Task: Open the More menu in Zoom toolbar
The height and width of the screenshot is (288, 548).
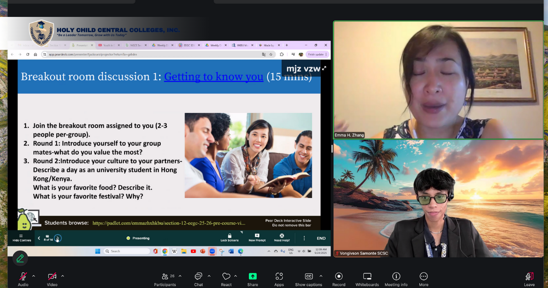Action: pos(423,277)
